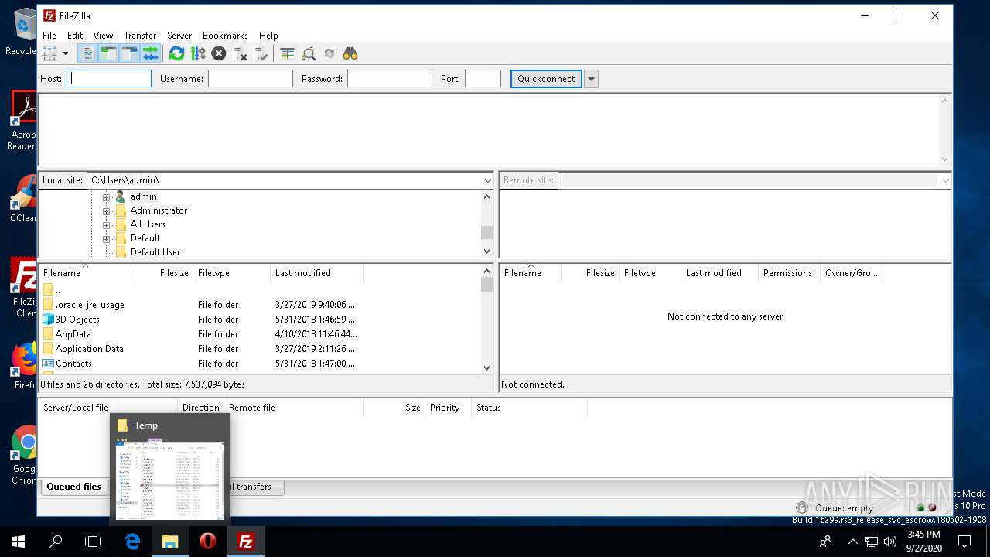This screenshot has width=990, height=557.
Task: Open the Server menu
Action: (179, 36)
